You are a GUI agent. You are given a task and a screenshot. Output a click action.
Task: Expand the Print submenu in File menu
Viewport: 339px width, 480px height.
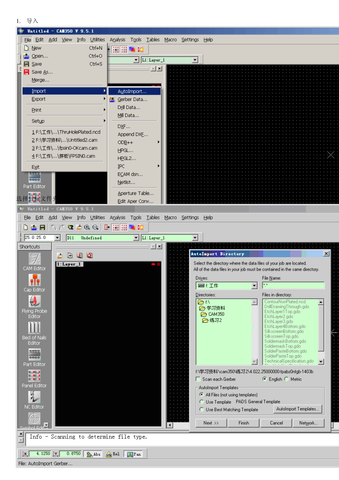[x=65, y=110]
